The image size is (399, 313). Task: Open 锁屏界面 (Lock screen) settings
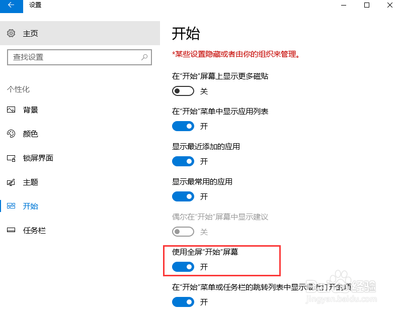38,158
